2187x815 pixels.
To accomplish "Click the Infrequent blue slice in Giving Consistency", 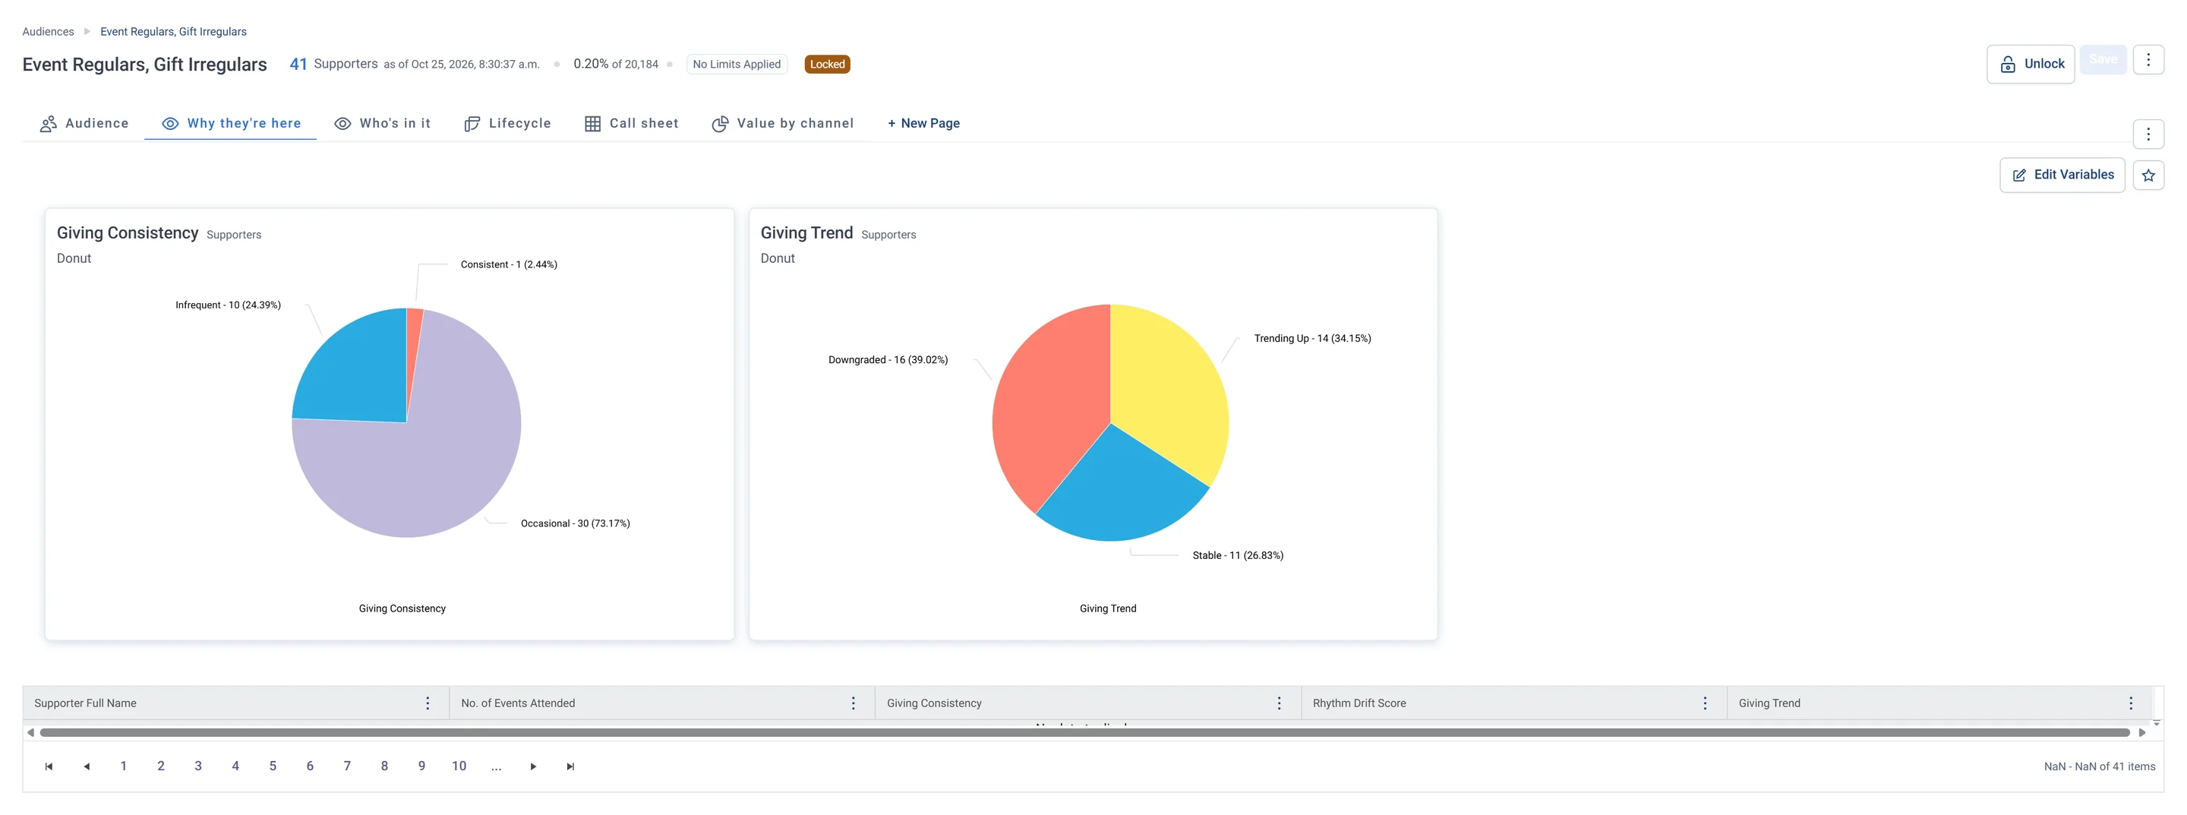I will 361,374.
